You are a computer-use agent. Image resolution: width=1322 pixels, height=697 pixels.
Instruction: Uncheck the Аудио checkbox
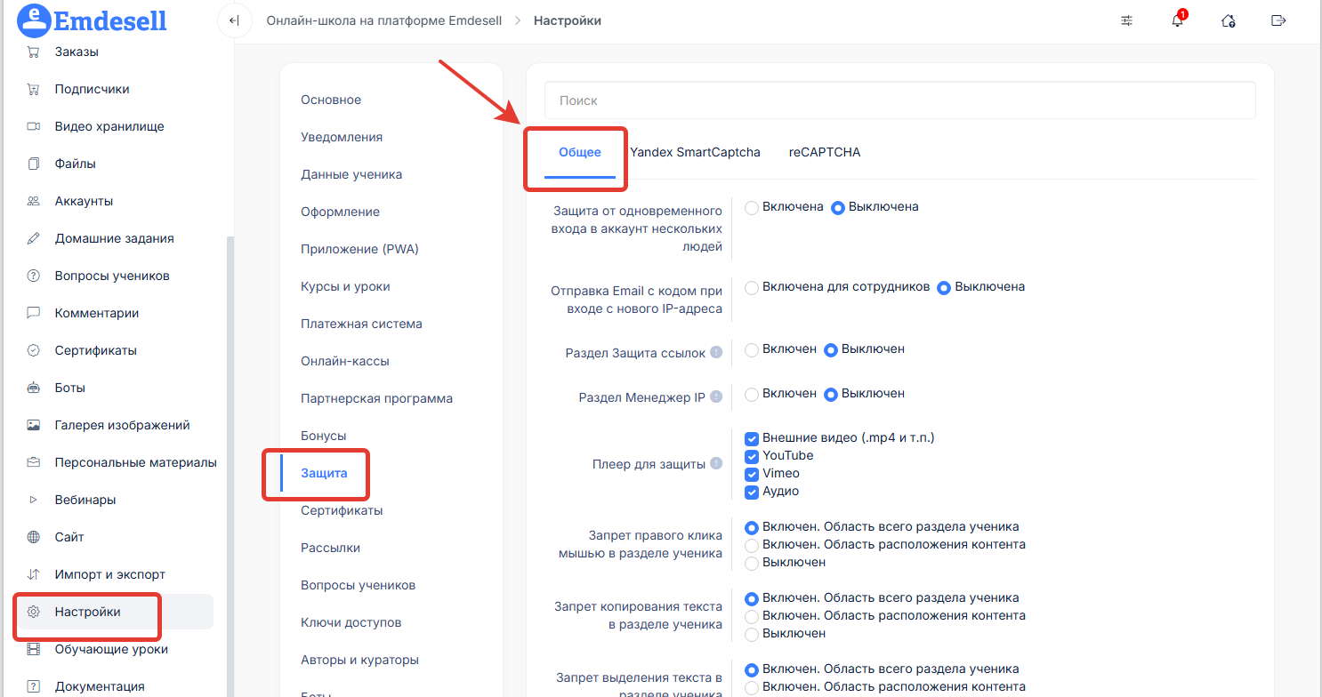point(752,492)
